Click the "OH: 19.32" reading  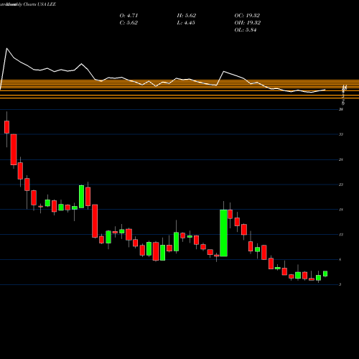248,23
